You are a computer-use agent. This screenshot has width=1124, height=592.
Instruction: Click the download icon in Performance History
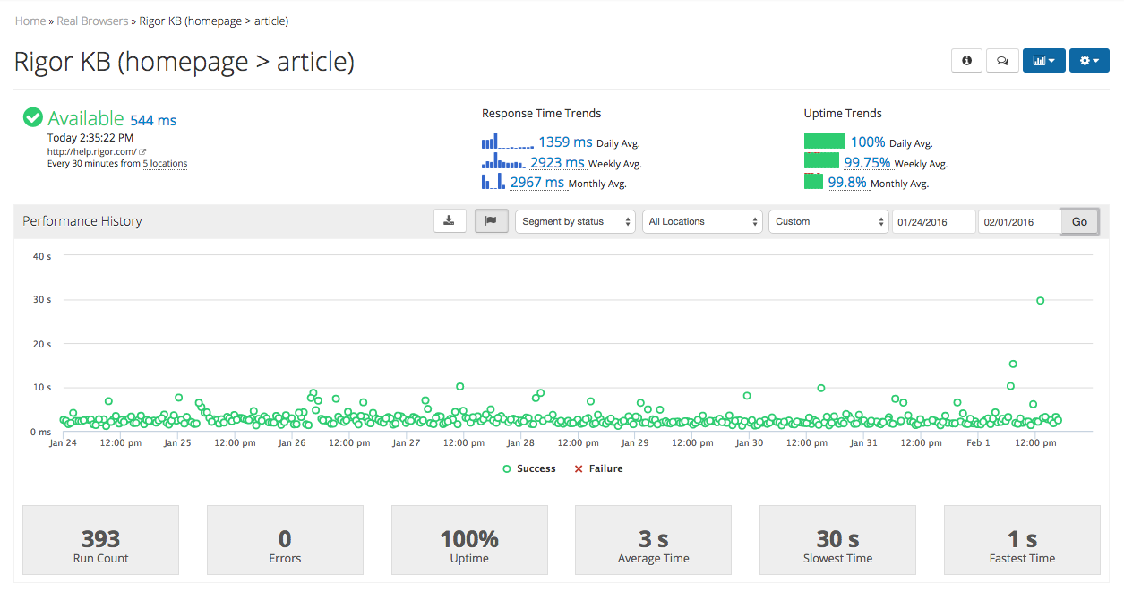point(449,221)
